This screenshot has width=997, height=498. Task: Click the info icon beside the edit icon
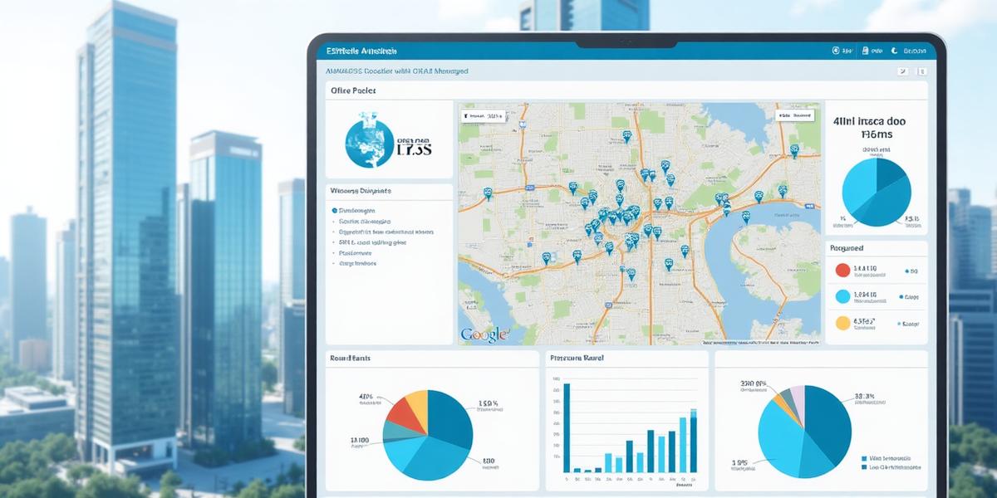coord(921,72)
